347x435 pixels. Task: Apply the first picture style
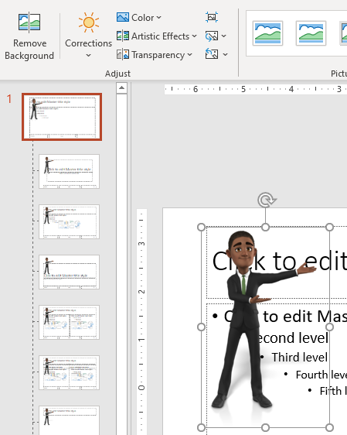click(267, 33)
